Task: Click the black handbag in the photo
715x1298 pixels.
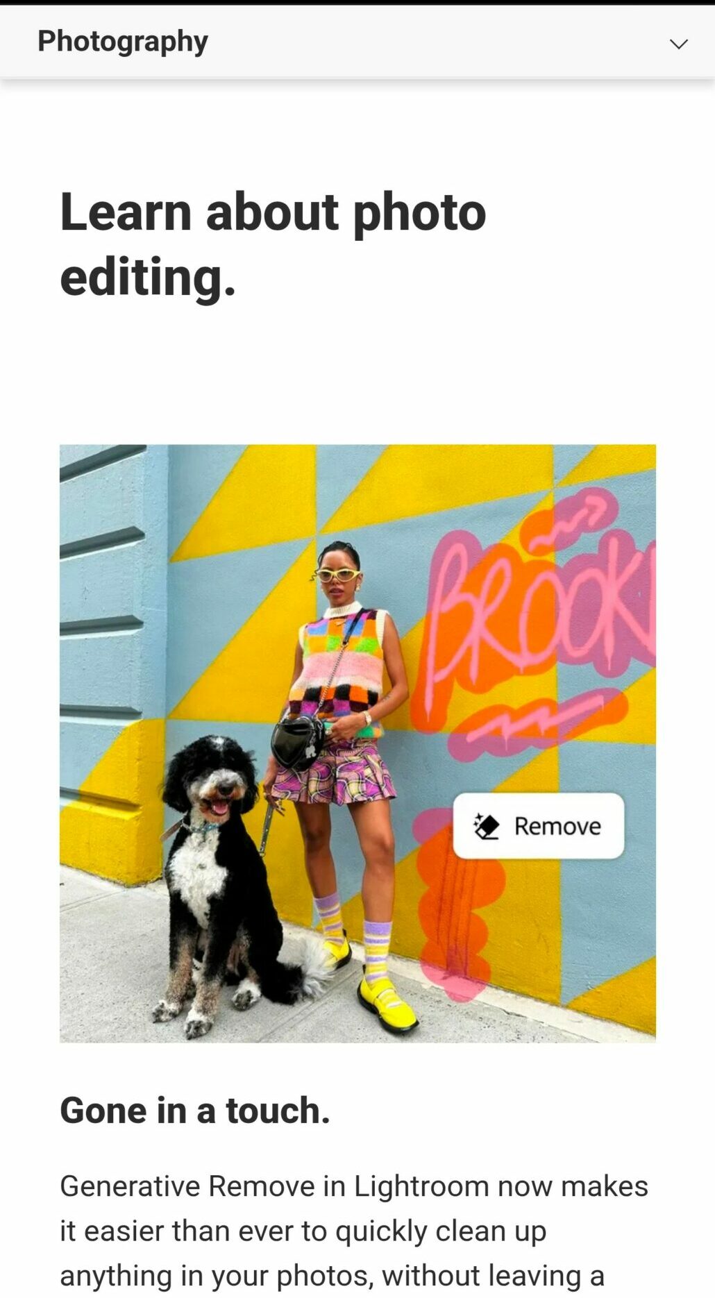Action: pyautogui.click(x=298, y=743)
